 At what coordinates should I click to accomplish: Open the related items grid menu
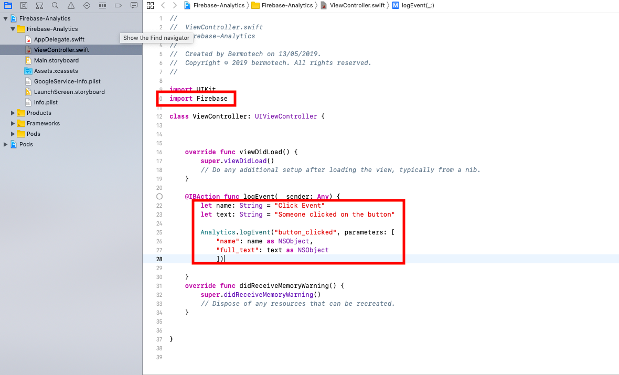click(x=151, y=6)
